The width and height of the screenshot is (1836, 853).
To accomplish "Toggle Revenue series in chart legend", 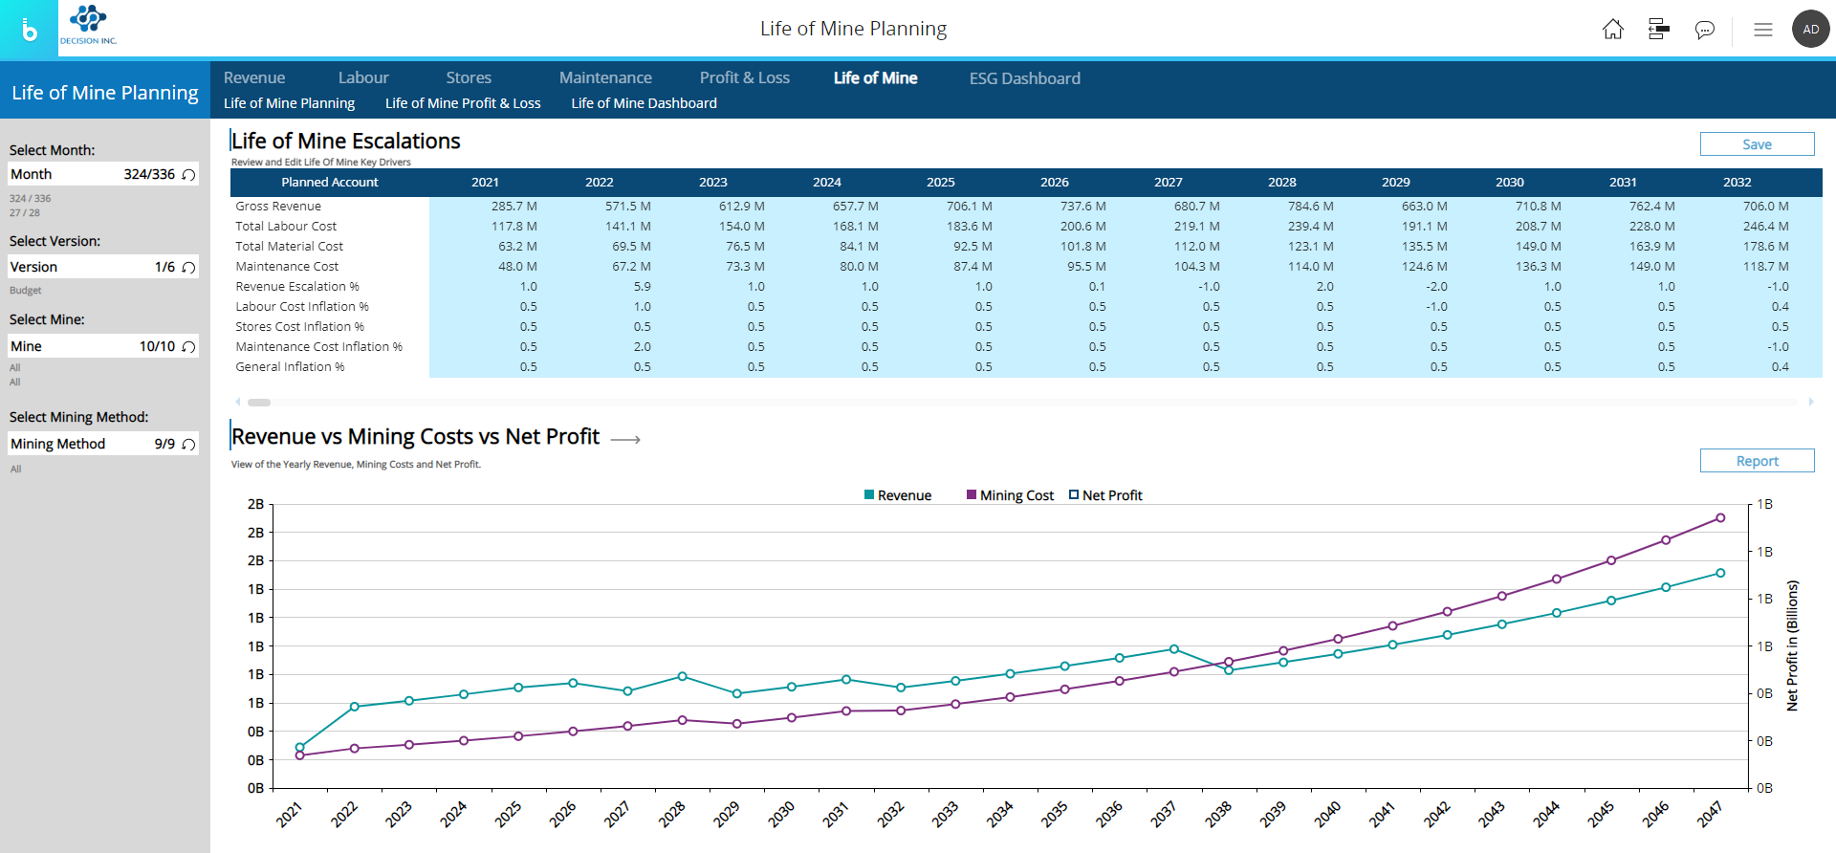I will click(897, 495).
